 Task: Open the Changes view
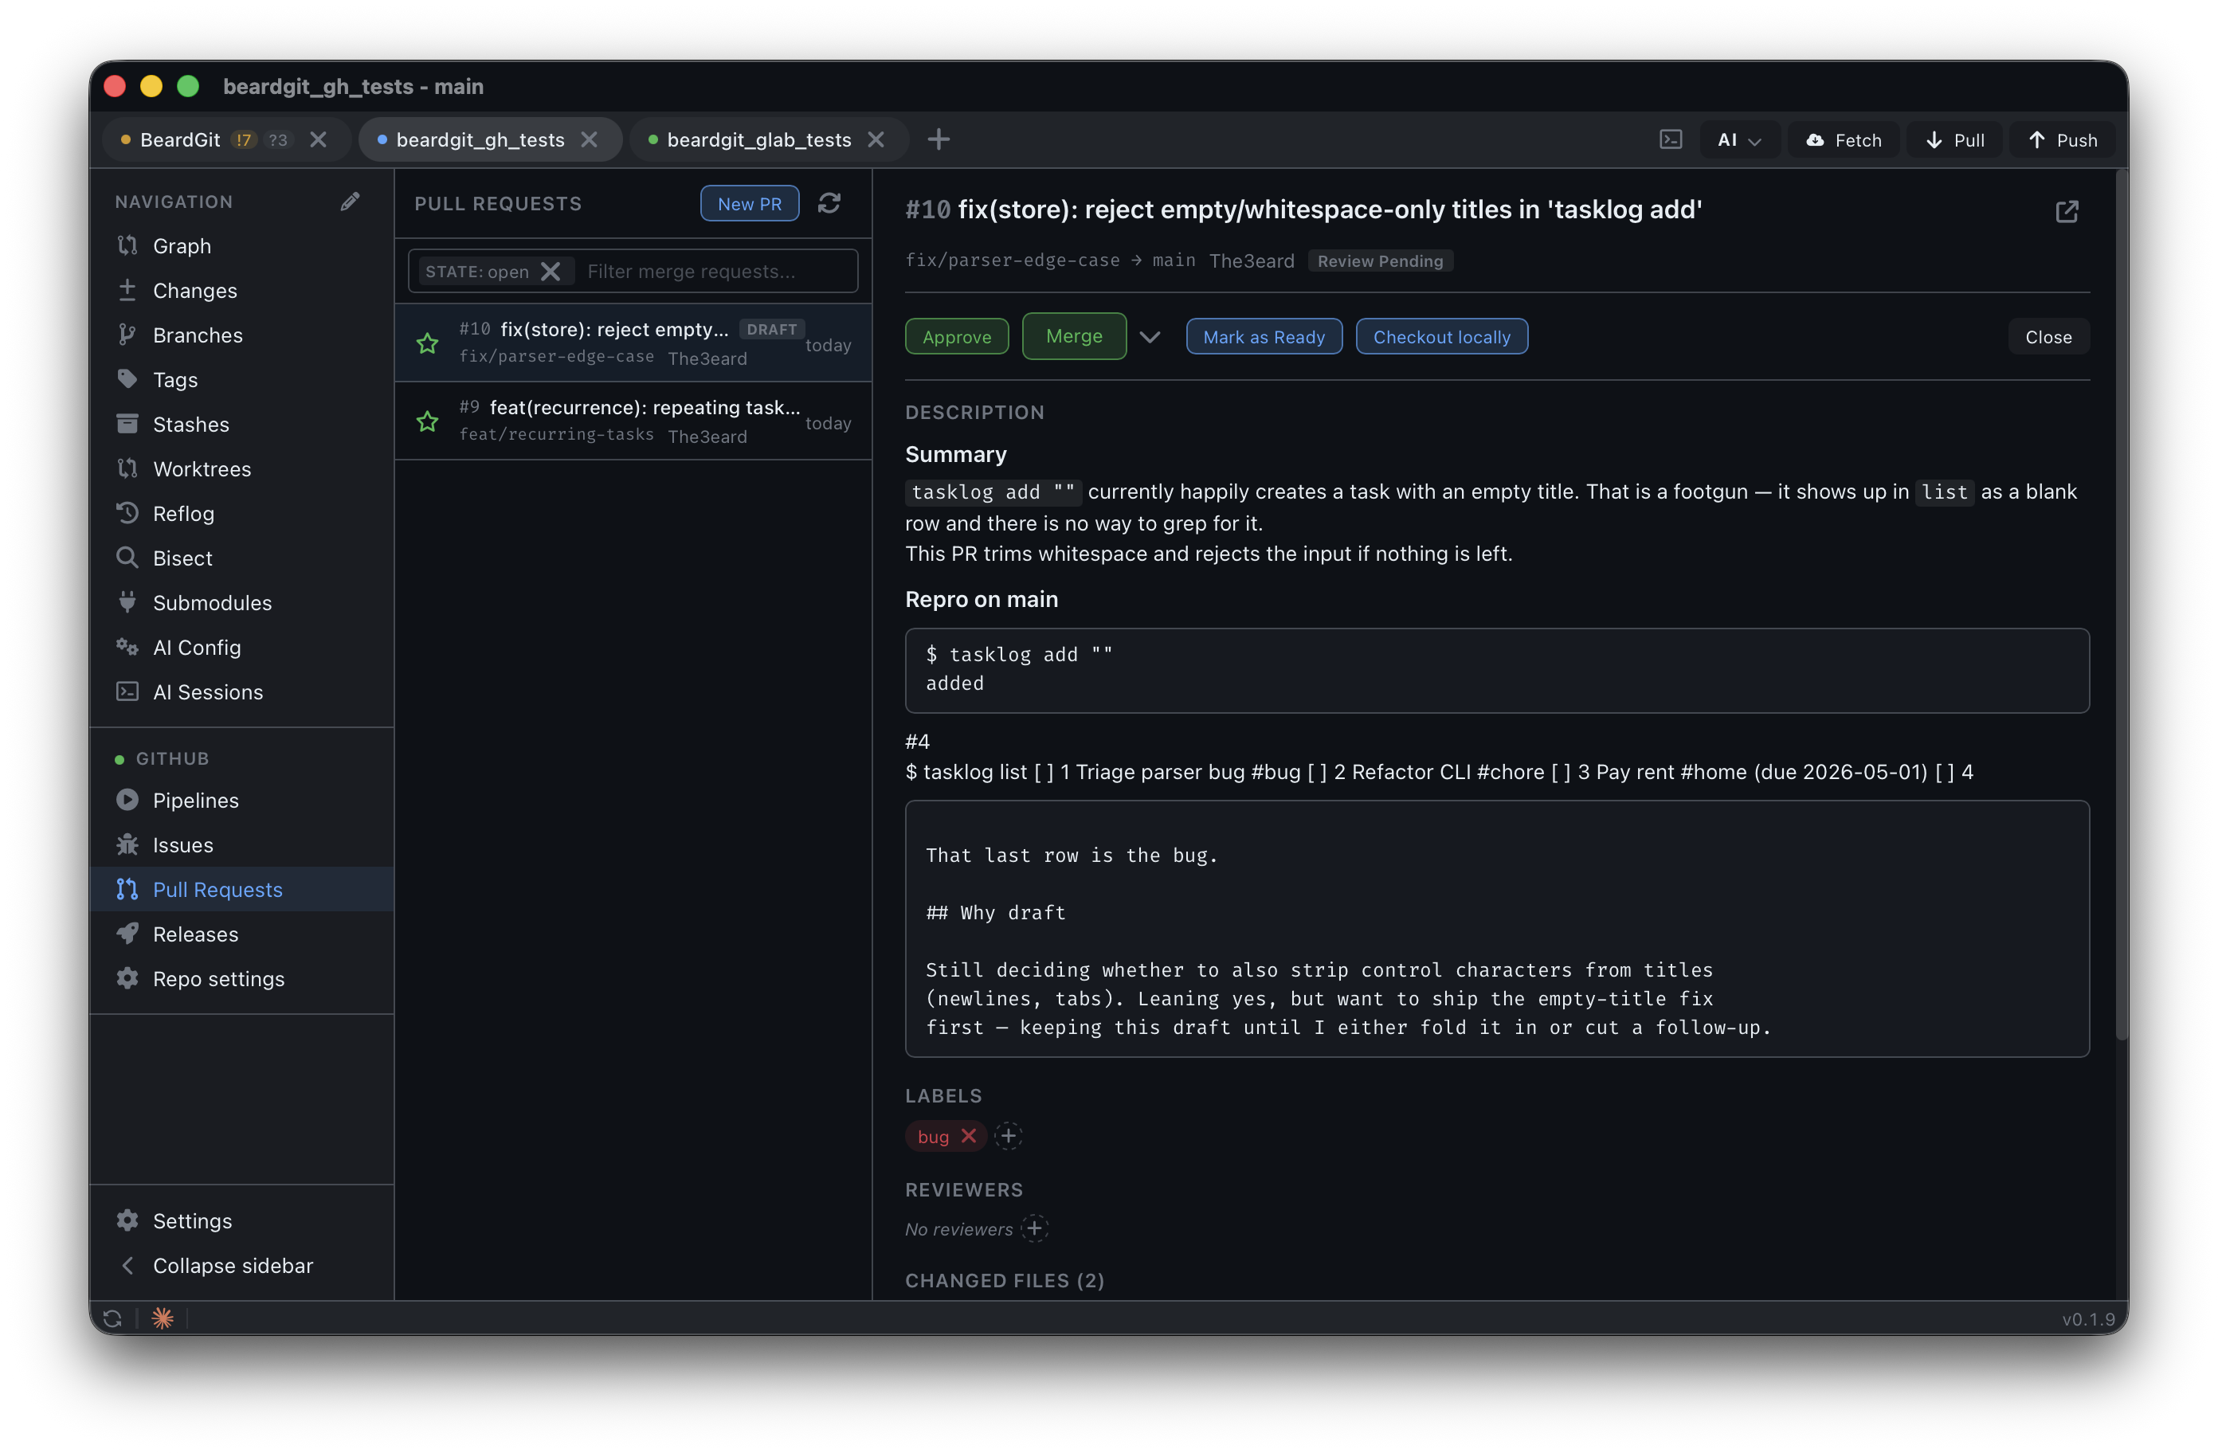point(241,291)
